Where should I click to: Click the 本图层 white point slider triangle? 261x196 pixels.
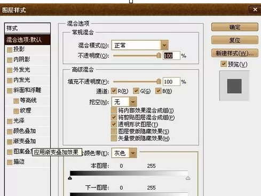(188, 178)
